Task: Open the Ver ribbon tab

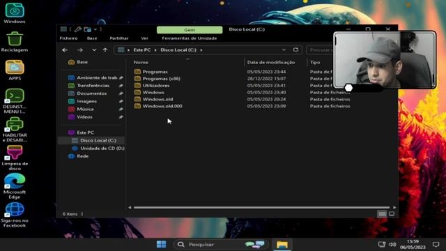Action: coord(144,38)
